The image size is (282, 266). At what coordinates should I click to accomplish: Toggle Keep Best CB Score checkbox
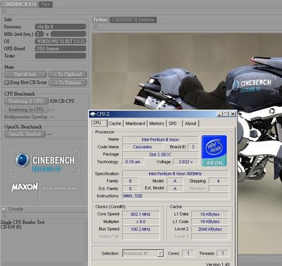pyautogui.click(x=6, y=82)
